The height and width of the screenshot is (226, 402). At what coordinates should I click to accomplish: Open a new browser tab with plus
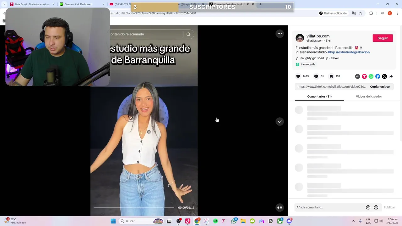point(260,4)
